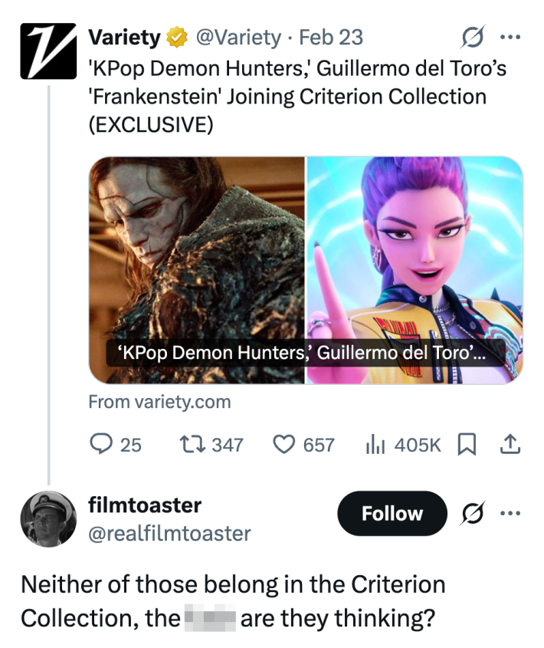This screenshot has width=544, height=648.
Task: Bookmark the Variety post
Action: click(x=465, y=444)
